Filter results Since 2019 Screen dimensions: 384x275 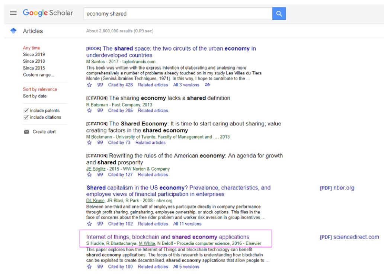click(x=34, y=55)
